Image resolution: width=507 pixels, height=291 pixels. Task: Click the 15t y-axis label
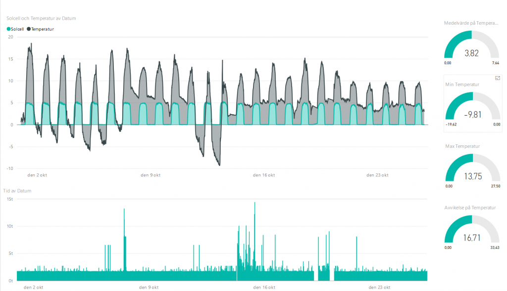tap(10, 199)
